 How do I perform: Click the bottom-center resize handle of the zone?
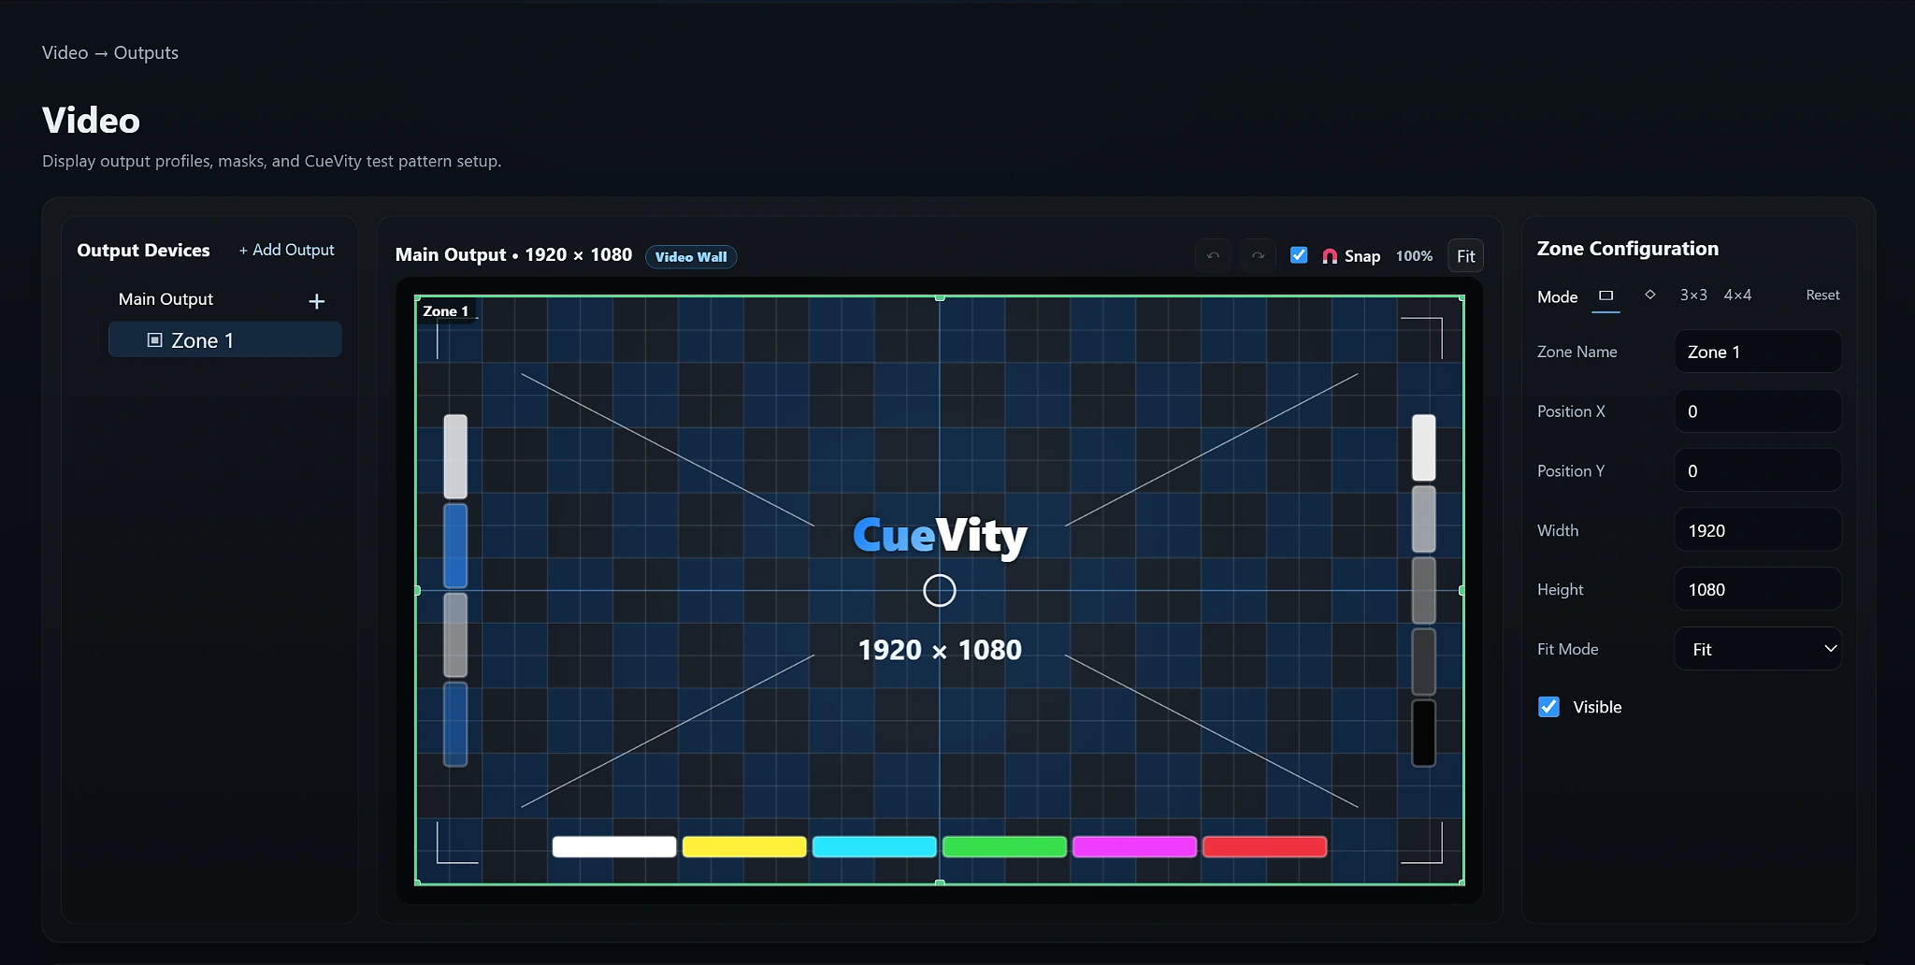[x=940, y=883]
